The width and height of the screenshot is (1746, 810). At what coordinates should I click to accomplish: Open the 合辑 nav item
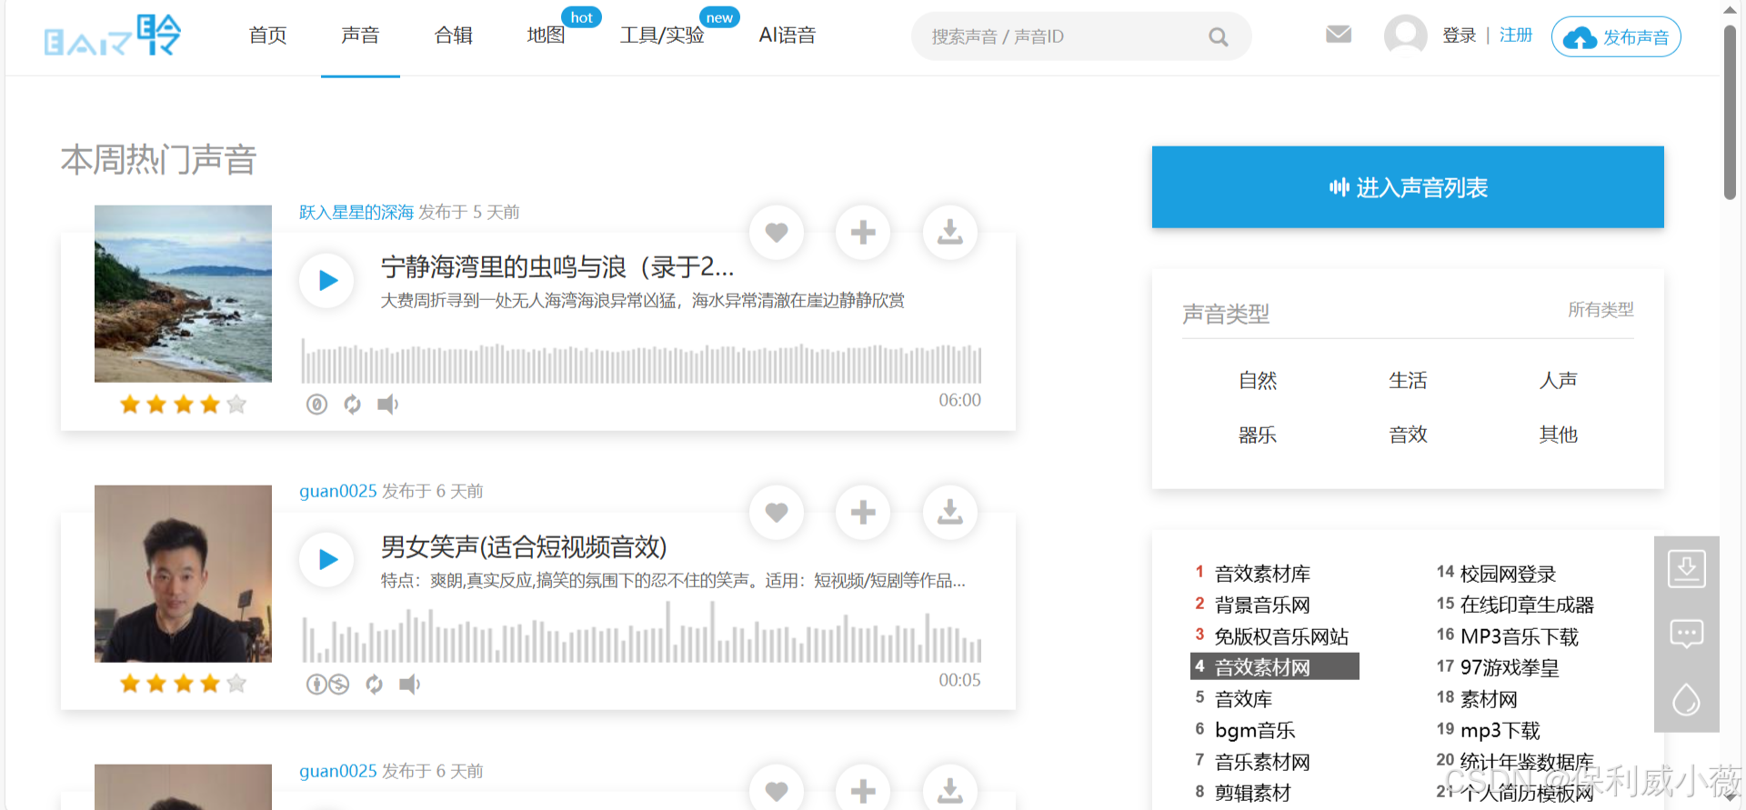click(x=453, y=35)
